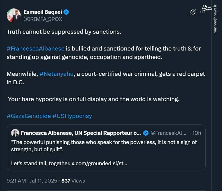Viewport: 222px width, 191px height.
Task: Open the x.com/grounded_si link in the quote
Action: 99,163
